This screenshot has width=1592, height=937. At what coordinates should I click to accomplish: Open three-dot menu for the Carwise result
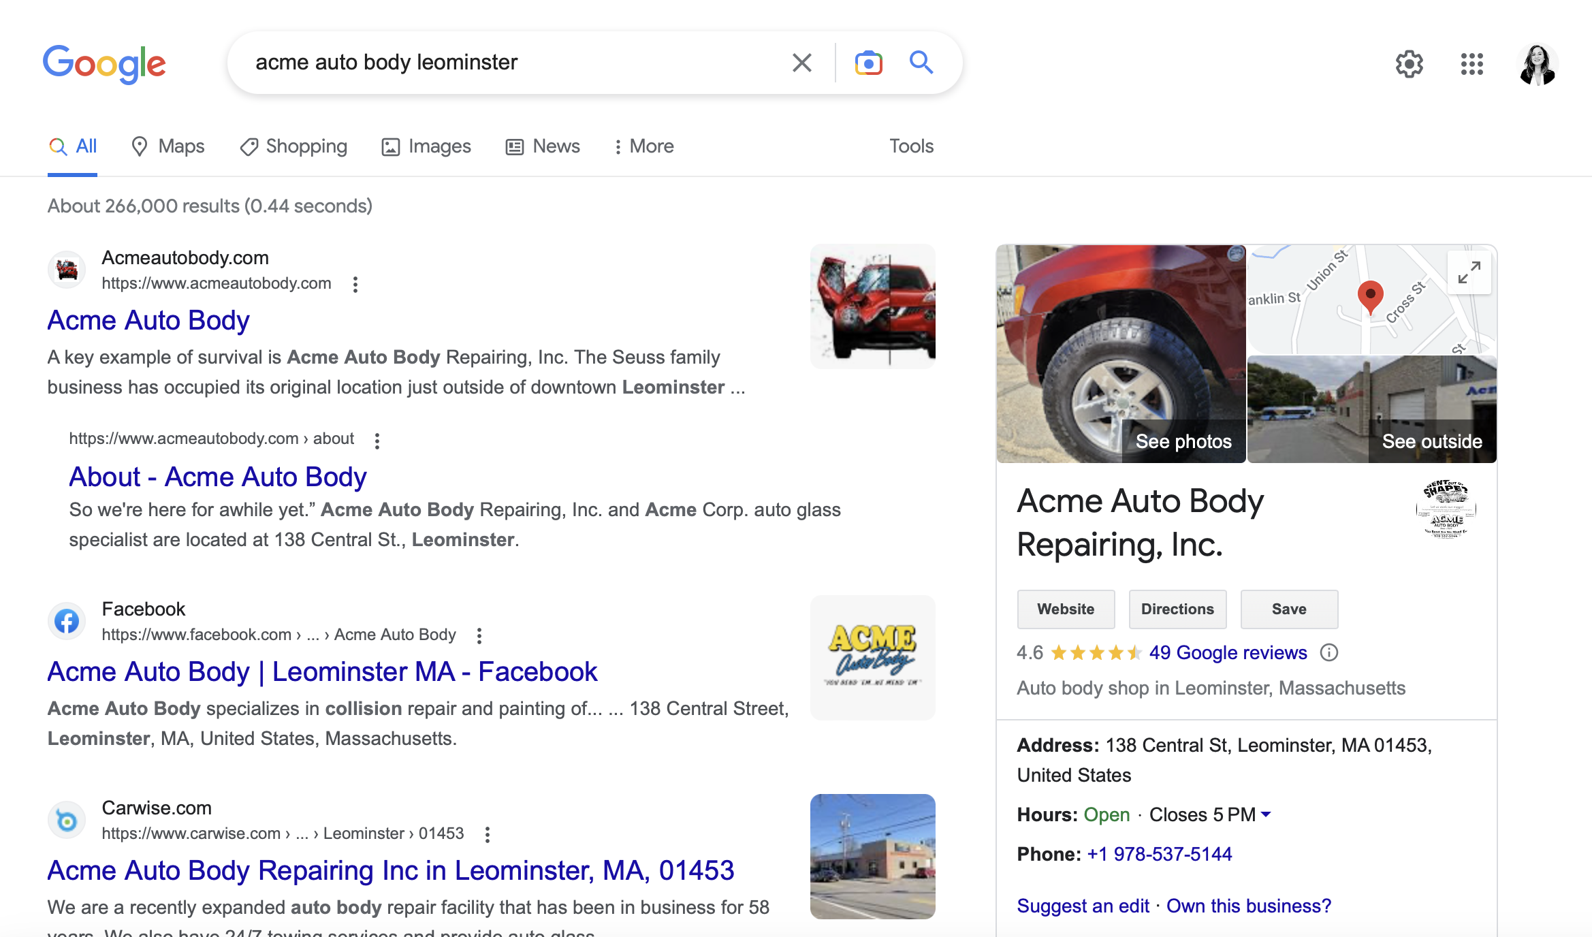487,835
